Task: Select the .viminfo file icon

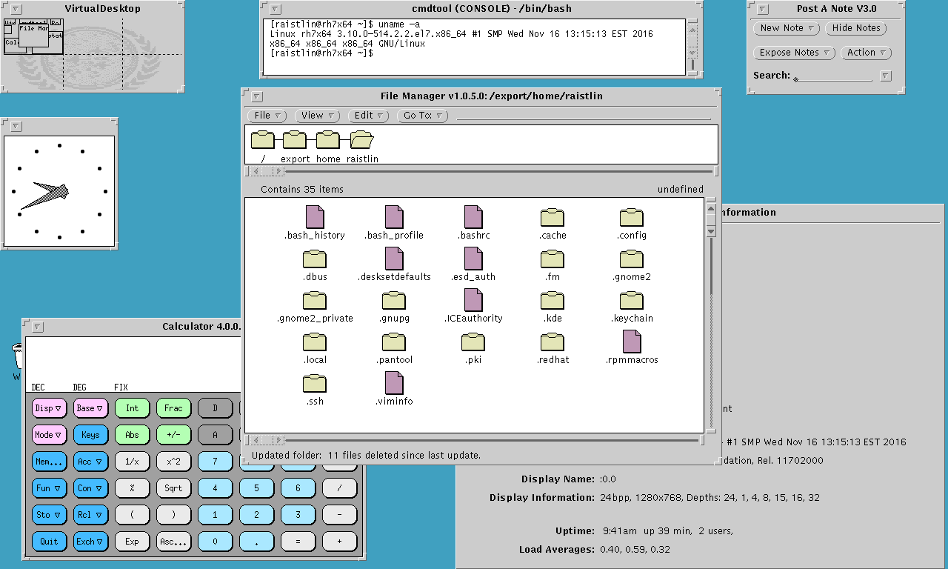Action: pos(394,383)
